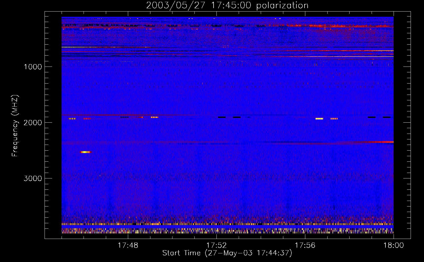Click the 17:48 time tick label

(x=128, y=245)
